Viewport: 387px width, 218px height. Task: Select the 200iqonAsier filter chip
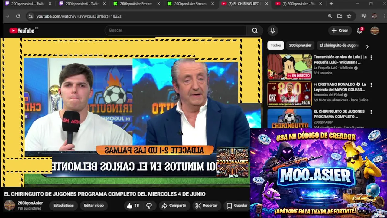[x=300, y=45]
